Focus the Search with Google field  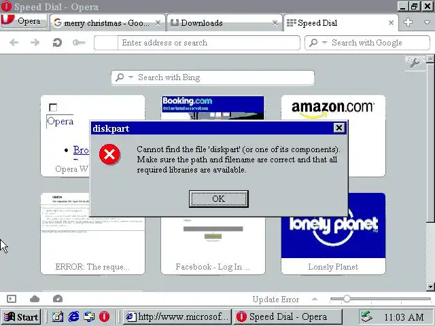367,43
